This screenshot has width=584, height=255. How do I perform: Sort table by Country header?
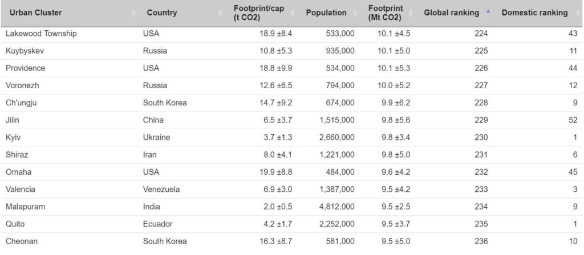[162, 13]
